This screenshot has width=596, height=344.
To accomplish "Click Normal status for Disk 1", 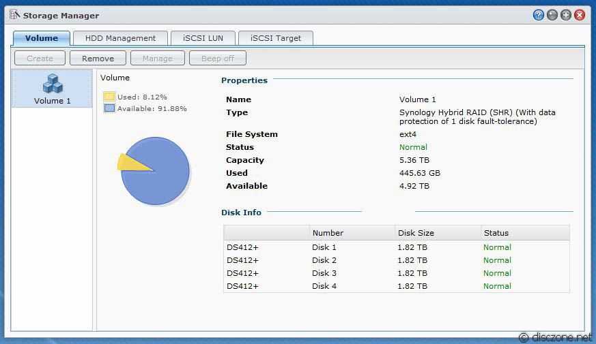I will (x=497, y=247).
